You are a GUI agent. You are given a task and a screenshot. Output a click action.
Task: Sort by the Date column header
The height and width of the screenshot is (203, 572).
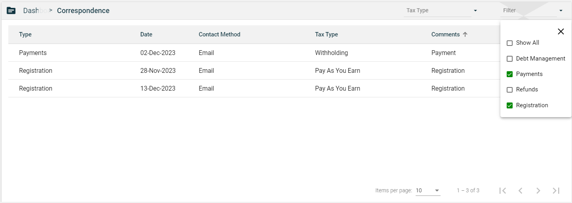click(146, 34)
